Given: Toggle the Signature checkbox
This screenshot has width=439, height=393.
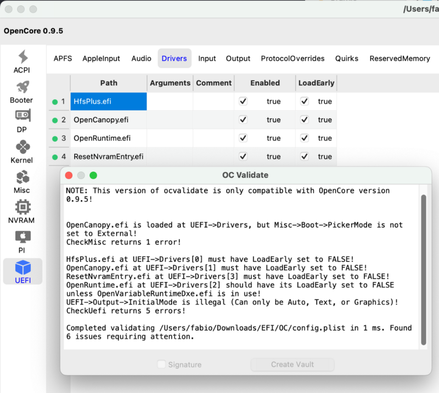Looking at the screenshot, I should tap(161, 364).
